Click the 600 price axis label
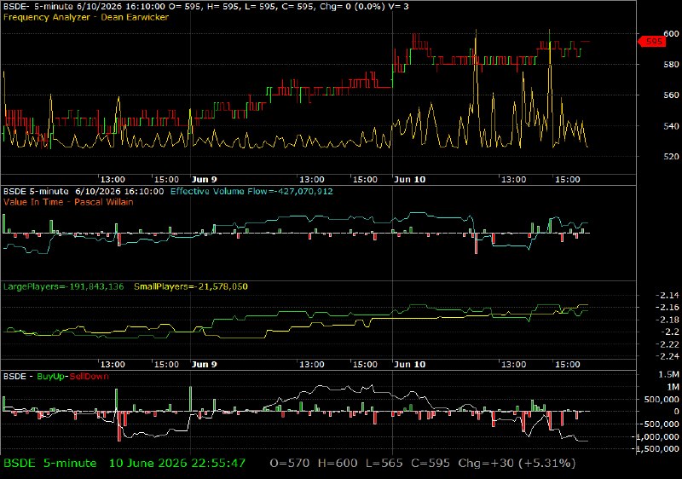 coord(671,34)
